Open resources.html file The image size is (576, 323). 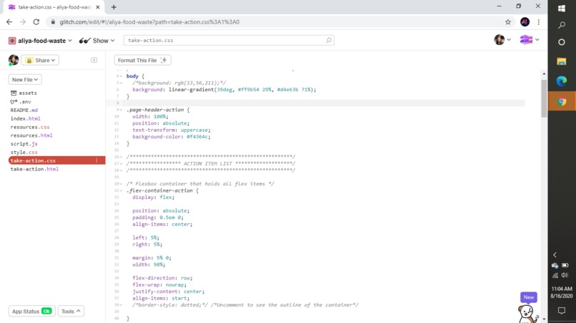(31, 135)
